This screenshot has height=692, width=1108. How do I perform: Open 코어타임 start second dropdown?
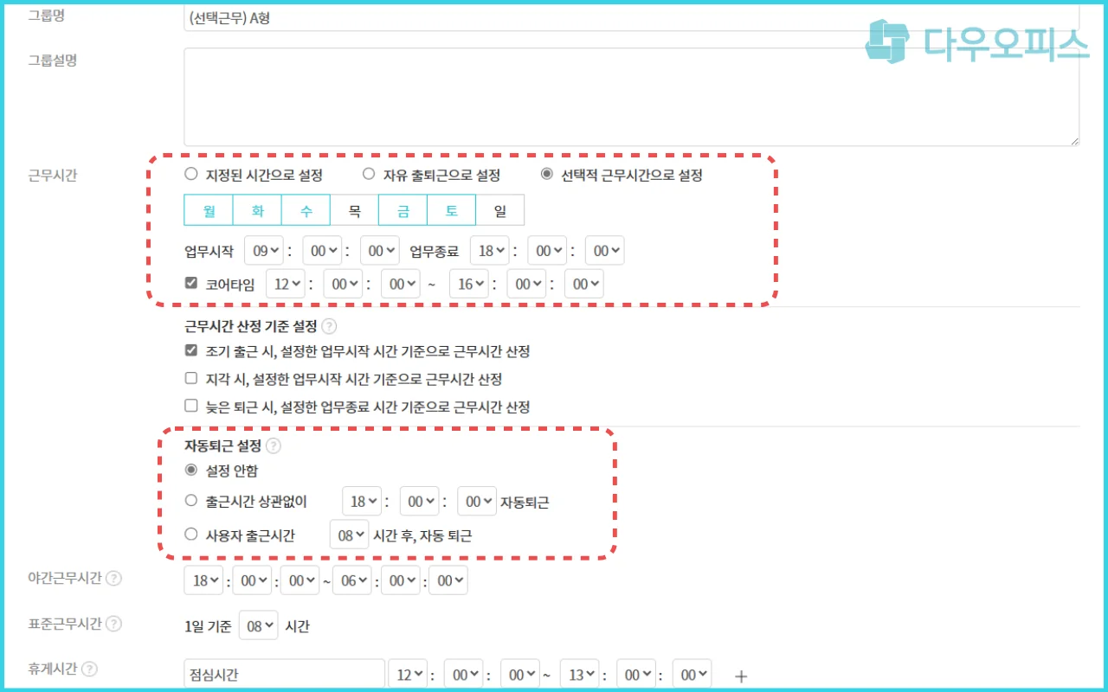(x=401, y=284)
